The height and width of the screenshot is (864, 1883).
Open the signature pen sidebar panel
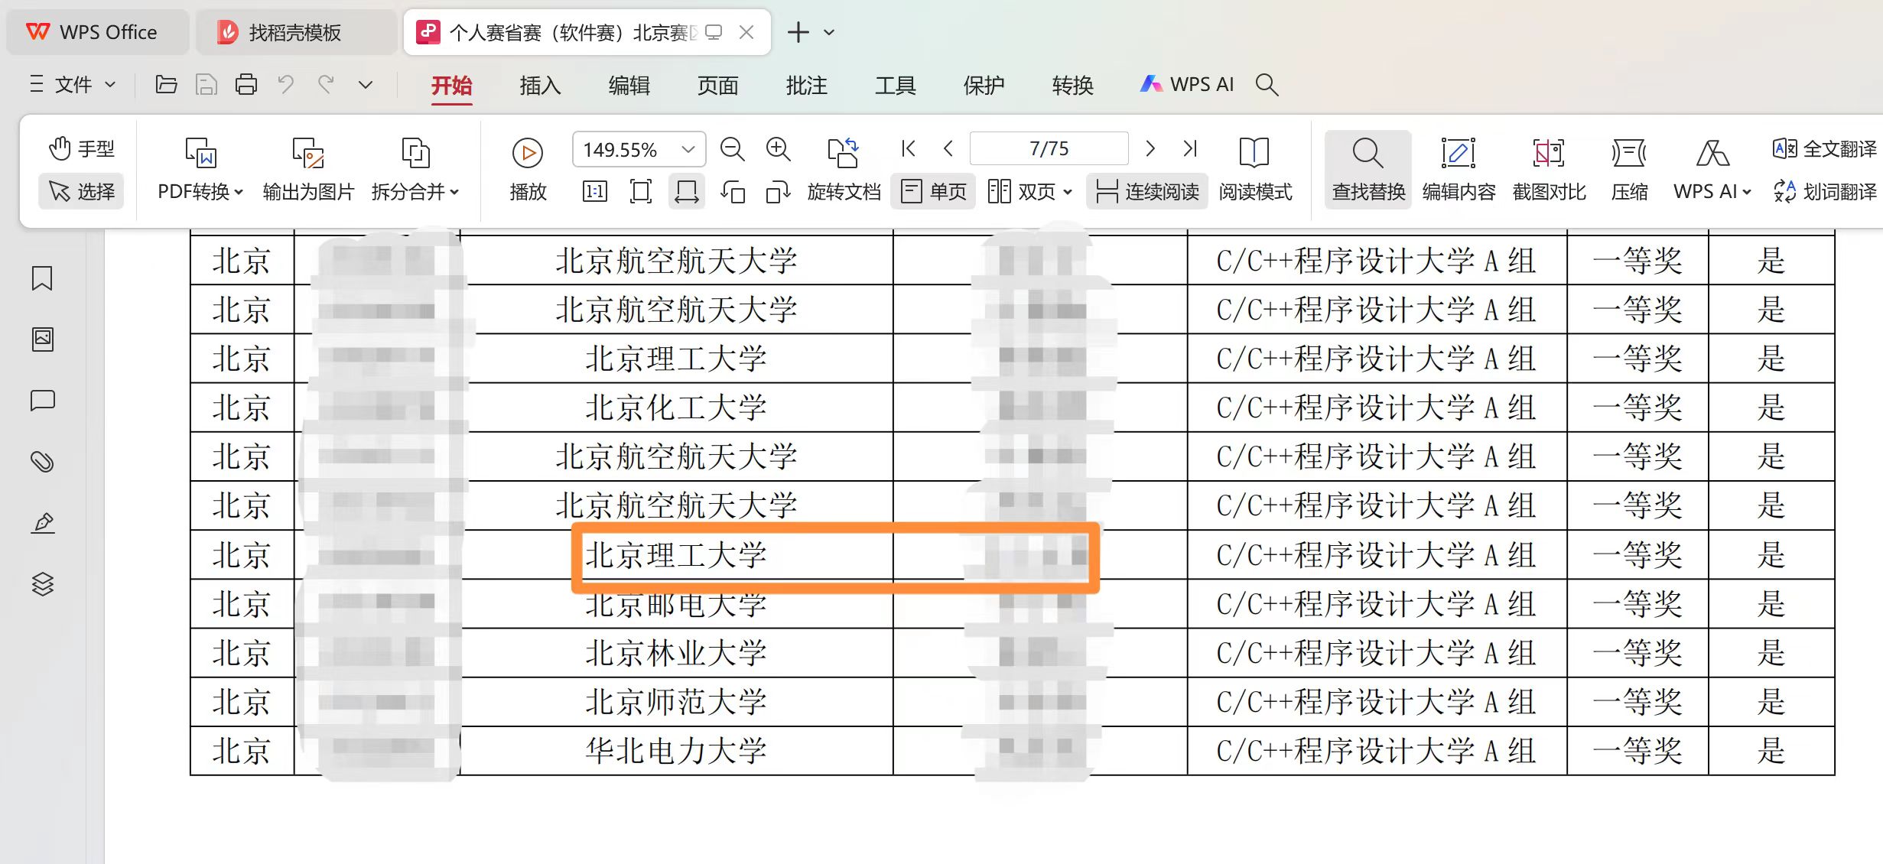[x=42, y=523]
